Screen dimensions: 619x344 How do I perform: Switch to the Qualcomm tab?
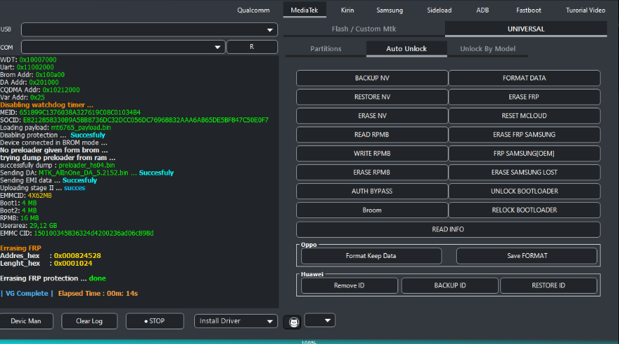click(254, 10)
